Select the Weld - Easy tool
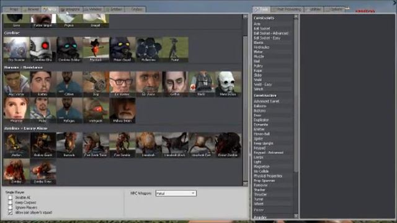This screenshot has width=397, height=223. click(x=273, y=84)
